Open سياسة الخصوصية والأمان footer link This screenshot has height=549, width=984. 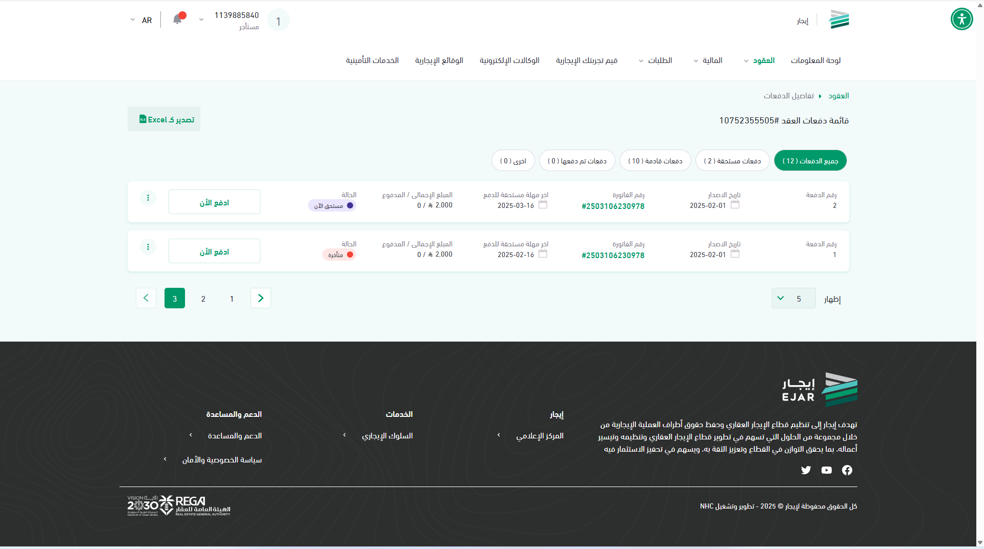tap(222, 460)
